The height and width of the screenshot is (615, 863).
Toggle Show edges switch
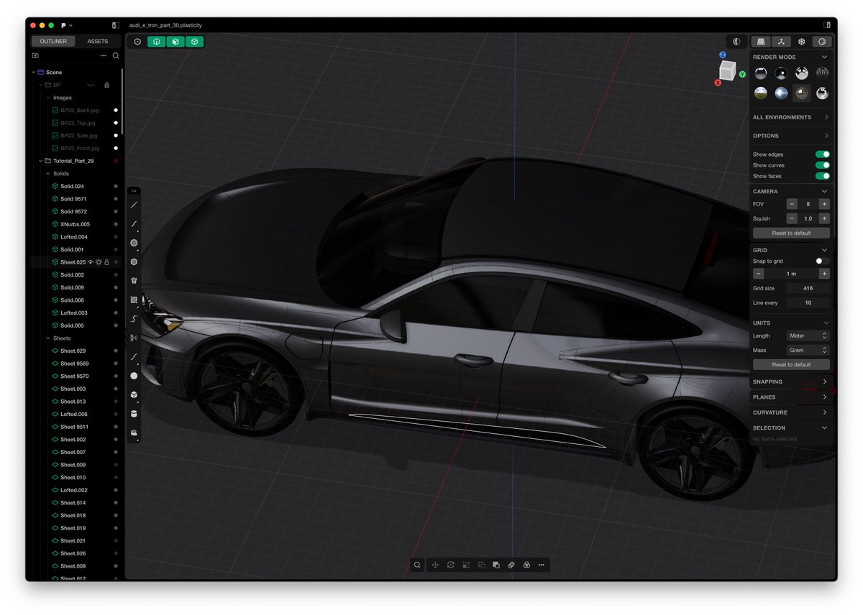tap(822, 154)
